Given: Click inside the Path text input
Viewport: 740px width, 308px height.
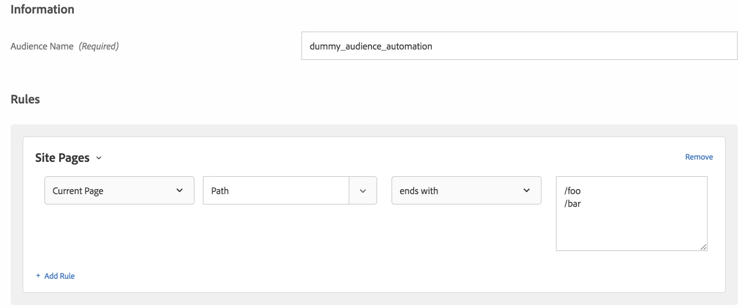Looking at the screenshot, I should point(276,191).
